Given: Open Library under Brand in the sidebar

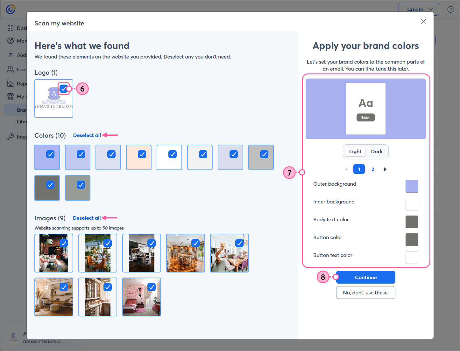Looking at the screenshot, I should point(22,121).
